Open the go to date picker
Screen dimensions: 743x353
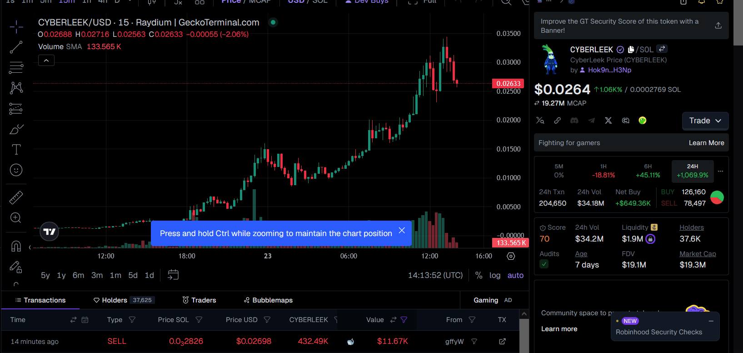point(173,275)
